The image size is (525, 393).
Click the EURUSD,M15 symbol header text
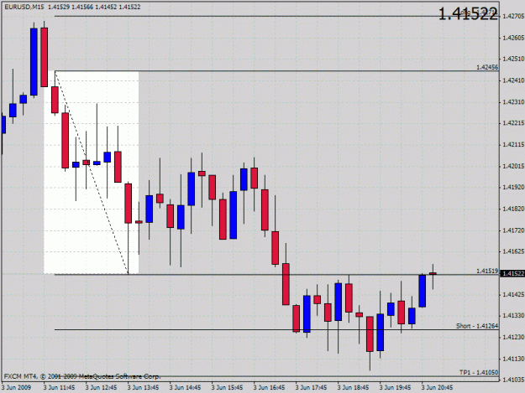click(x=24, y=7)
